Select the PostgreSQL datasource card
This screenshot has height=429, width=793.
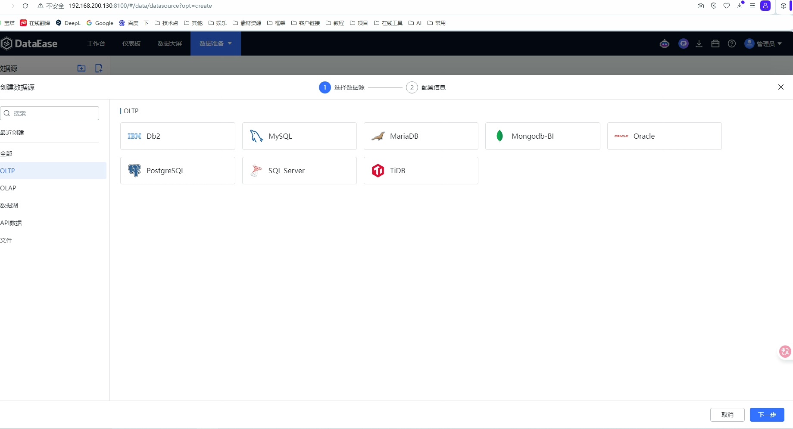click(178, 171)
